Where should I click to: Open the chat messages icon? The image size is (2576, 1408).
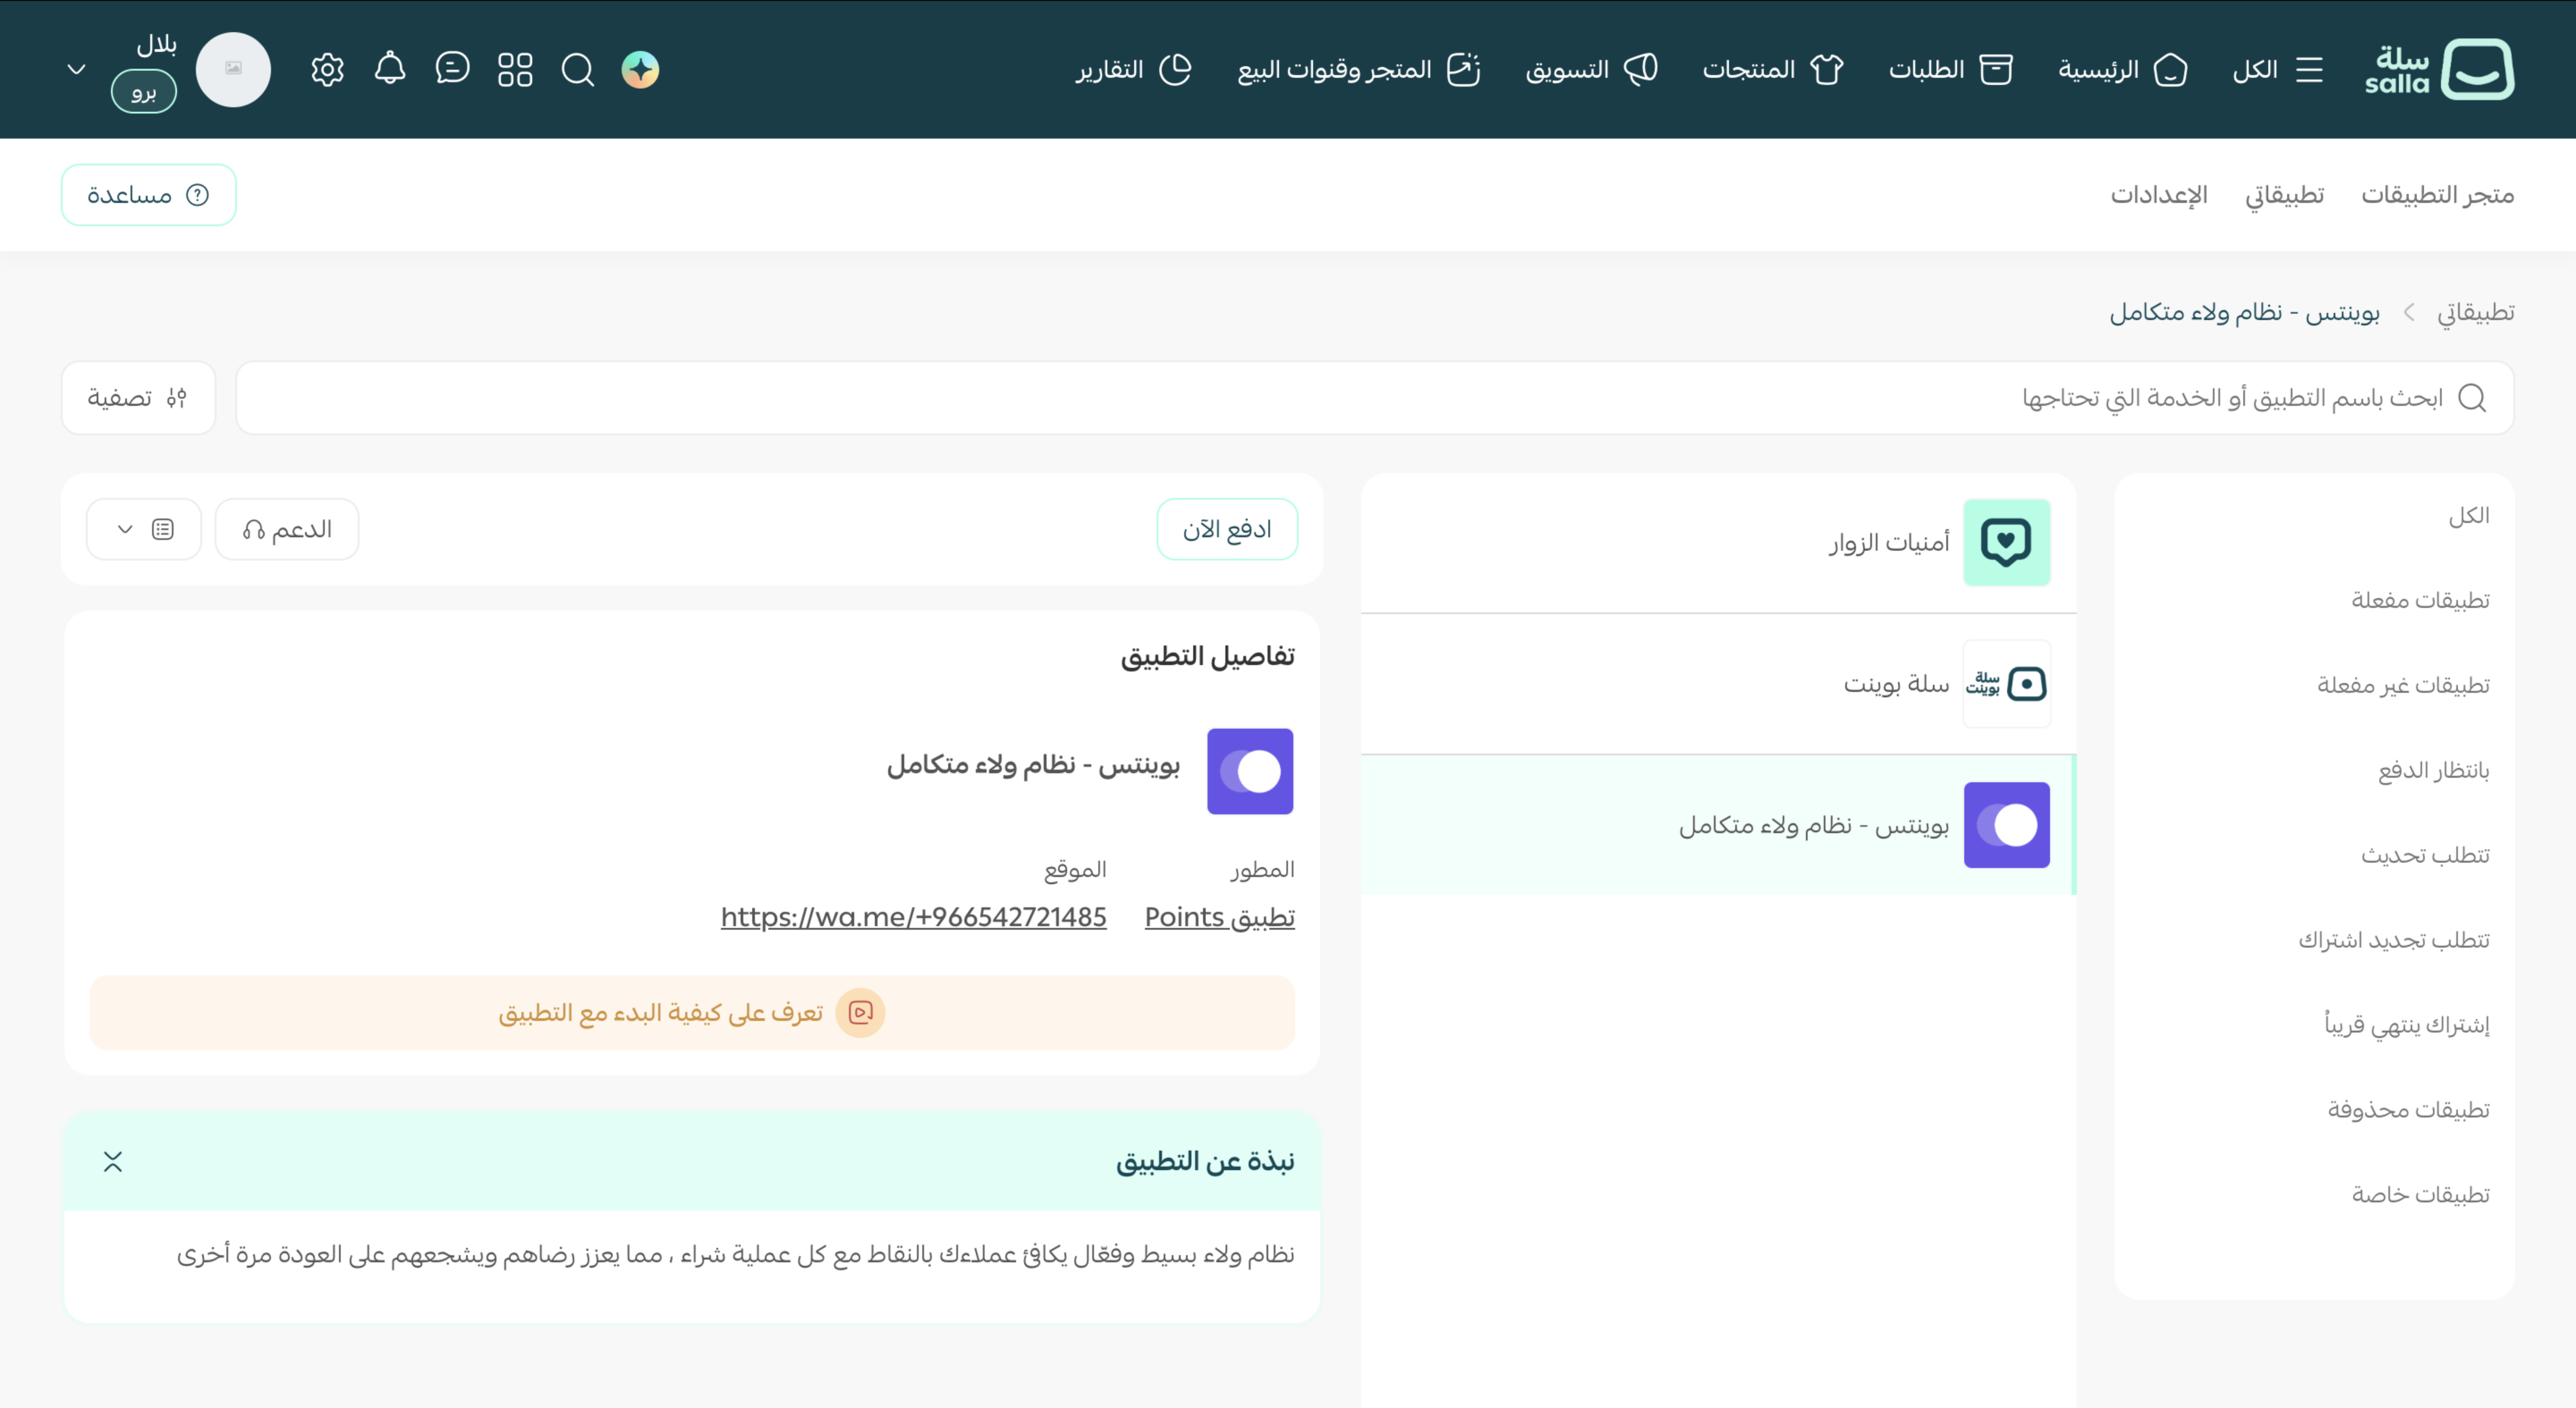coord(452,68)
